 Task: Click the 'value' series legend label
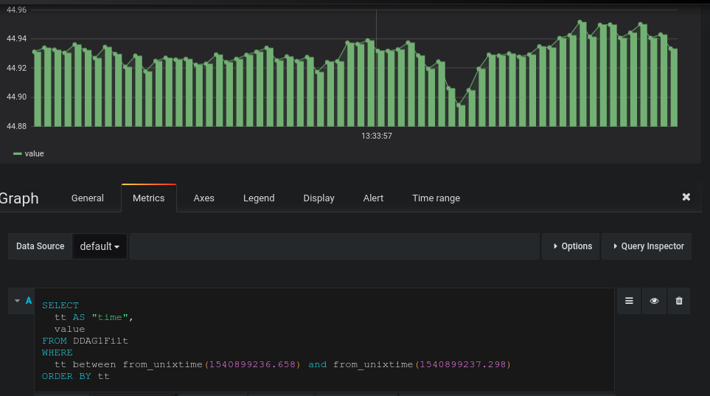click(x=34, y=154)
